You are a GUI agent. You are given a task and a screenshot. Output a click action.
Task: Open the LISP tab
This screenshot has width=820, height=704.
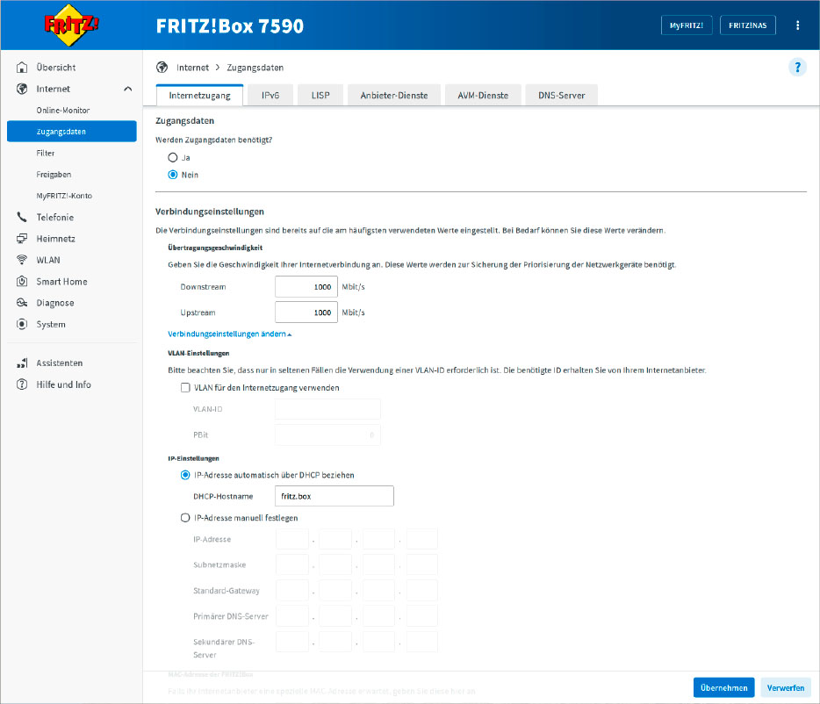[320, 95]
